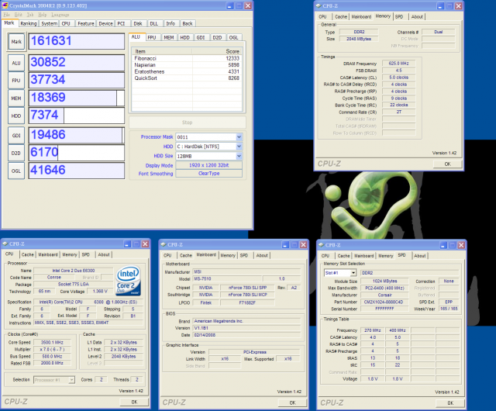Run the D2D benchmark button
496x411 pixels.
16,154
